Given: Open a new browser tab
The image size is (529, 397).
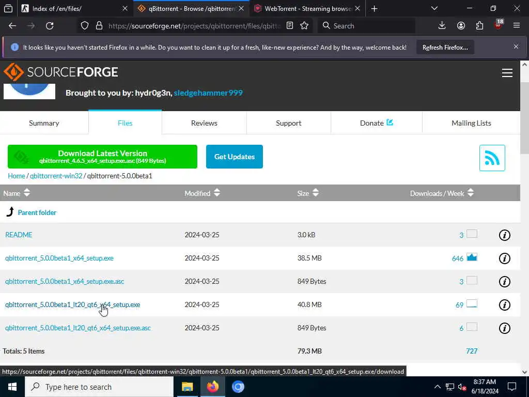Looking at the screenshot, I should [x=374, y=9].
